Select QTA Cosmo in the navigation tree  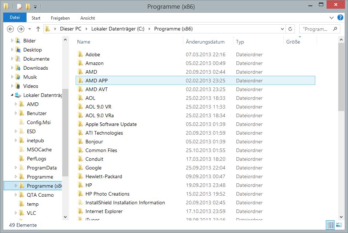point(40,195)
